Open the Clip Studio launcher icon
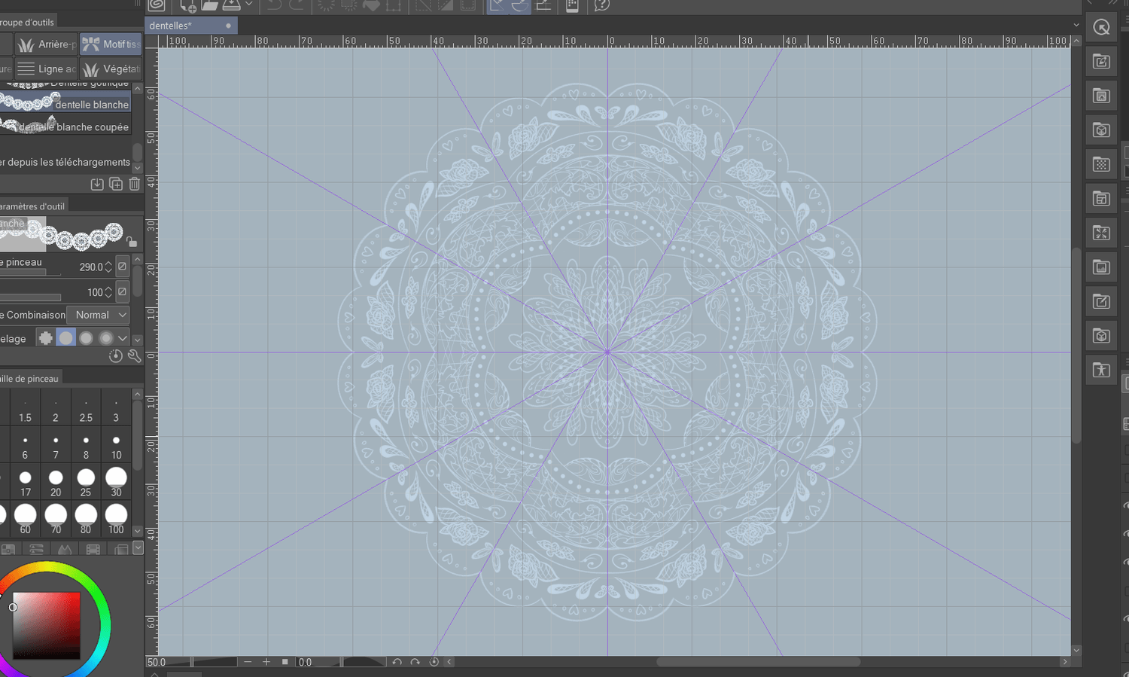The image size is (1129, 677). click(157, 5)
